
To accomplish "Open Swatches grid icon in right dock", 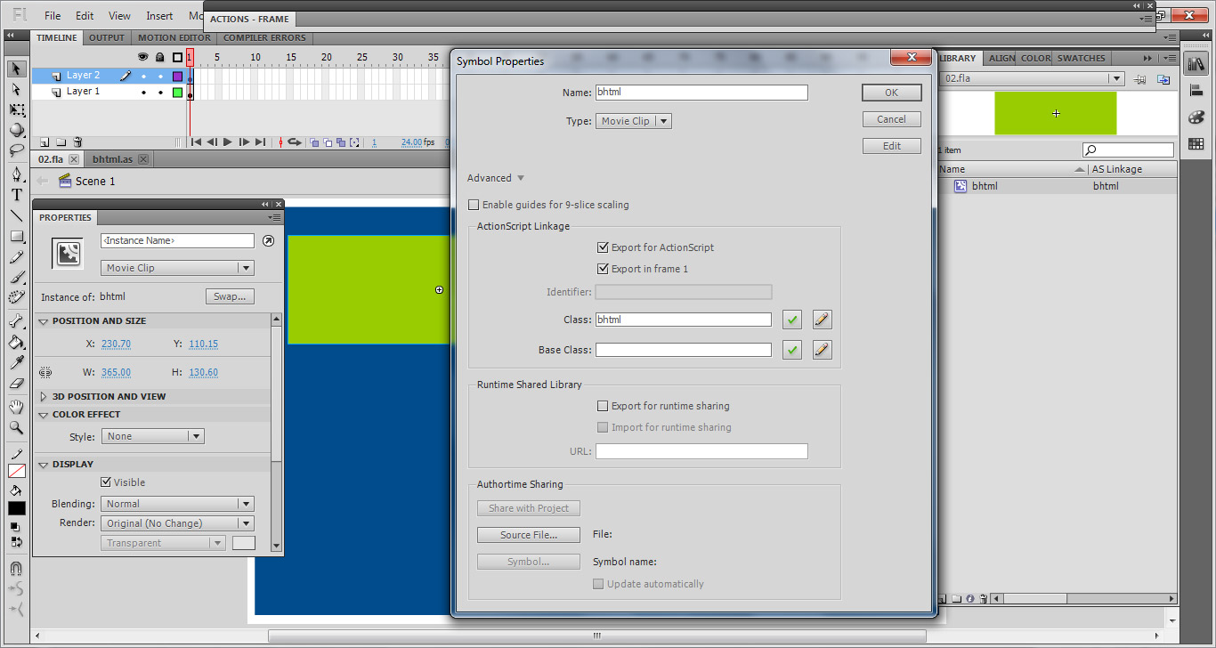I will click(1196, 143).
